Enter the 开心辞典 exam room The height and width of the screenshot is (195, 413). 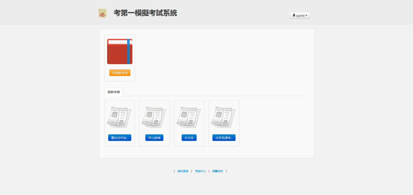tap(154, 138)
